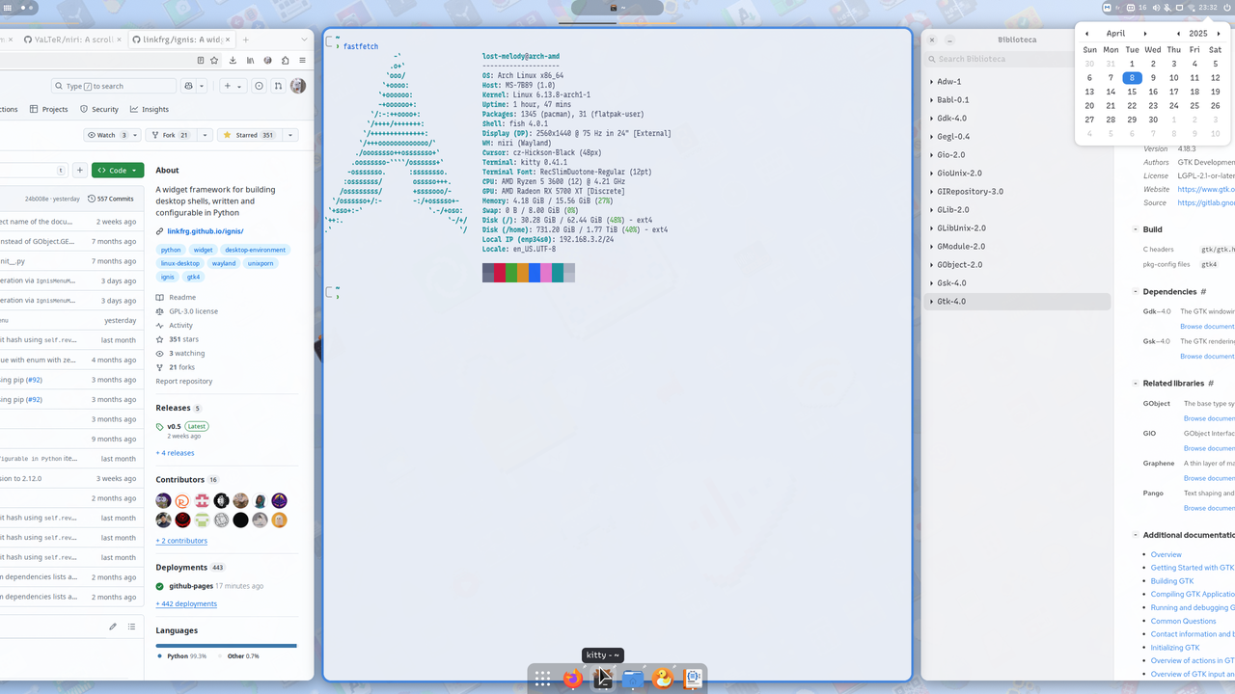Viewport: 1235px width, 694px height.
Task: Open new Firefox tab with plus
Action: click(246, 40)
